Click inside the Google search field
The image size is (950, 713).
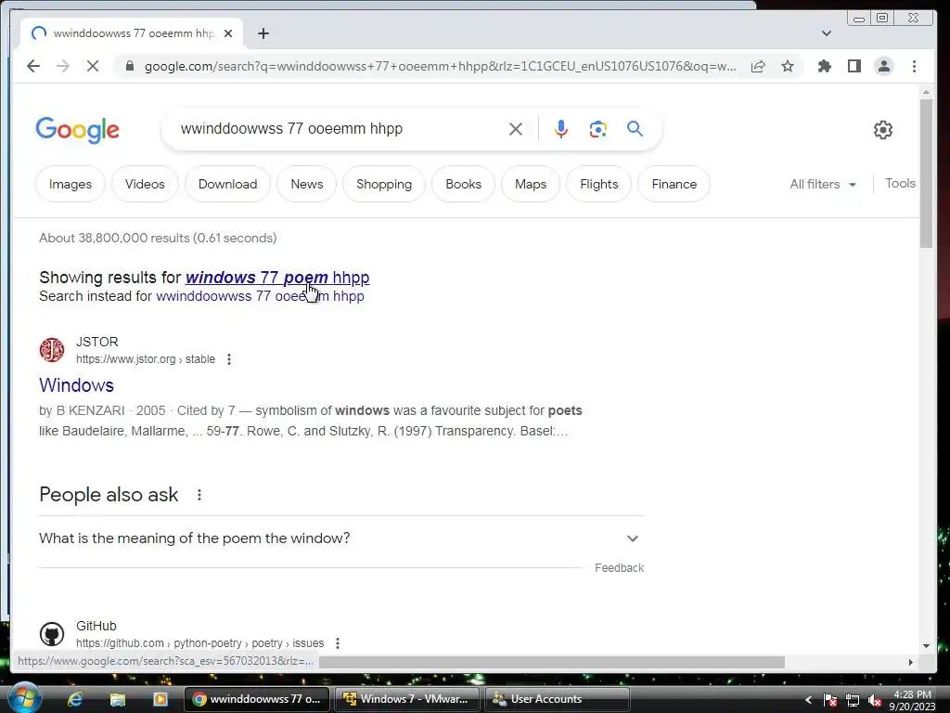coord(340,129)
